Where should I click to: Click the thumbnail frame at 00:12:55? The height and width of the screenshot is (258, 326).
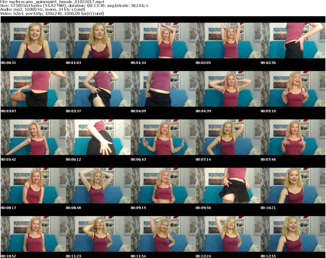(x=293, y=234)
